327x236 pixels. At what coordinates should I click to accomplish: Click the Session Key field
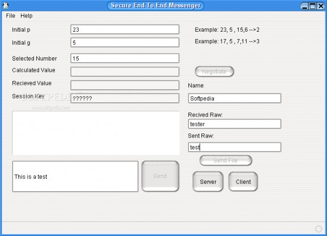click(124, 98)
